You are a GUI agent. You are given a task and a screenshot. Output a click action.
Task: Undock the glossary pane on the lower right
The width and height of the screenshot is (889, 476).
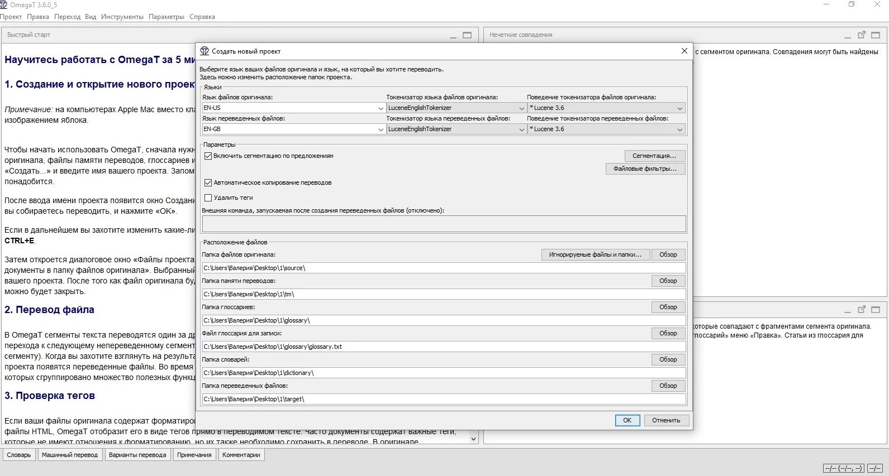(x=862, y=309)
